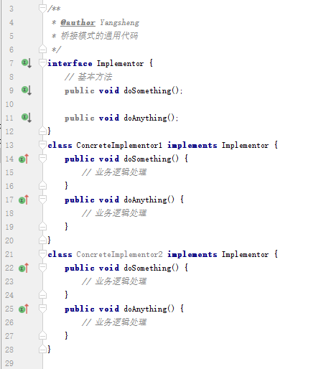Collapse ConcreteImplementor1 class fold at line 13
336x369 pixels.
tap(42, 145)
